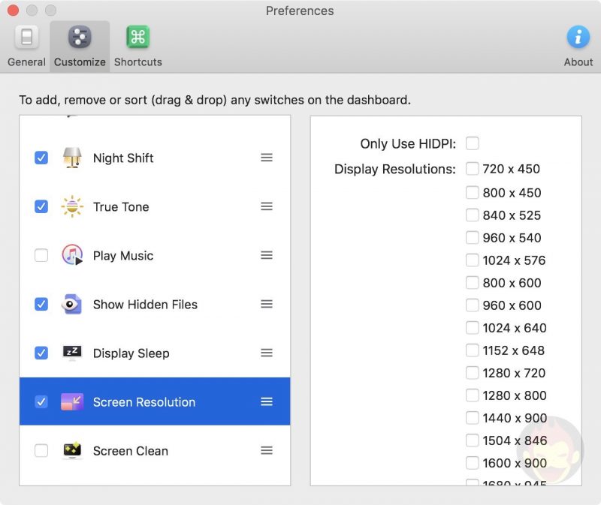
Task: Check the 1280 x 720 resolution
Action: [473, 373]
